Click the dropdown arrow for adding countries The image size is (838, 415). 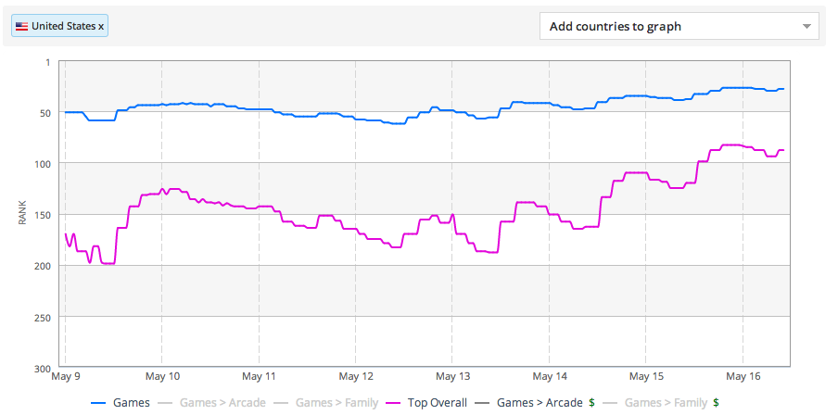(807, 27)
